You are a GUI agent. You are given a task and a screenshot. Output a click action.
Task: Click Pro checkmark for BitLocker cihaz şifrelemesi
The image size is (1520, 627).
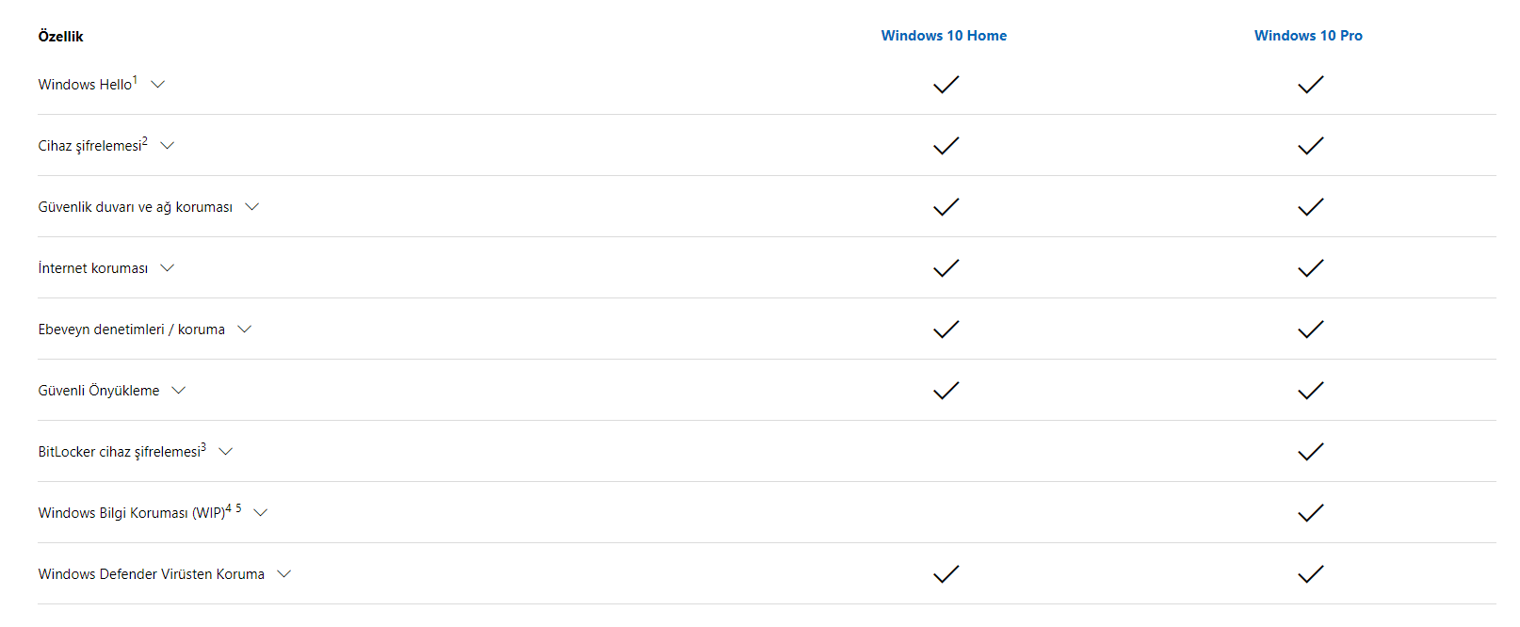tap(1310, 452)
